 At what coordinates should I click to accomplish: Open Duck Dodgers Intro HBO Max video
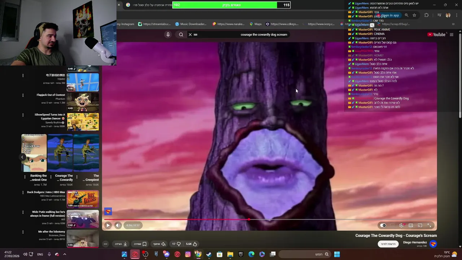83,199
